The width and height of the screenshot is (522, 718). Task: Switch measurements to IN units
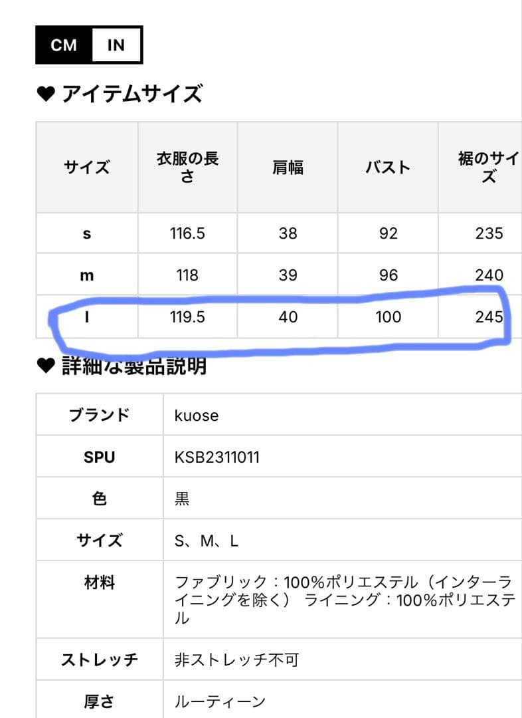(116, 44)
